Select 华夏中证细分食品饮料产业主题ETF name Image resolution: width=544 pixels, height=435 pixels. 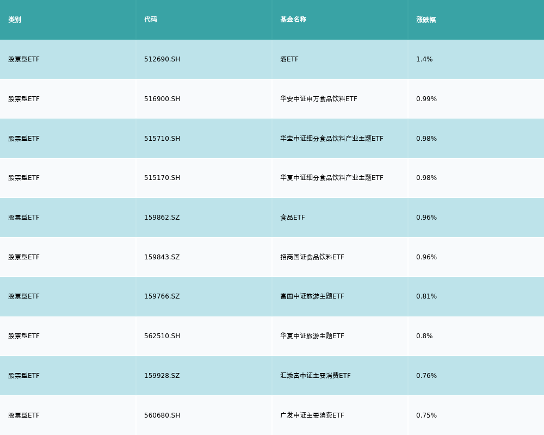click(x=332, y=178)
